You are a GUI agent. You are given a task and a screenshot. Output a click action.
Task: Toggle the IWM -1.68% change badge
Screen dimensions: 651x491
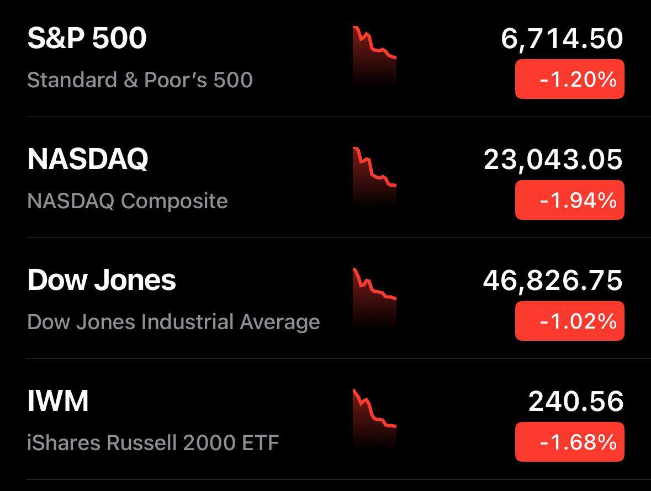[569, 442]
